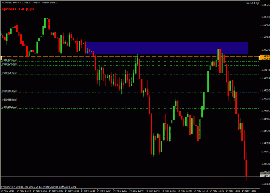This screenshot has height=193, width=270.
Task: Click the '#8009988 sell' order label
Action: [10, 100]
